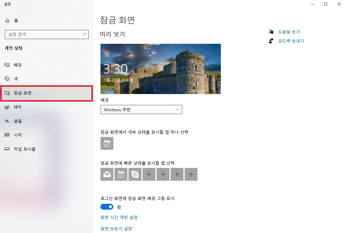Image resolution: width=345 pixels, height=233 pixels.
Task: Click the 도움말 보기 link
Action: (x=289, y=32)
